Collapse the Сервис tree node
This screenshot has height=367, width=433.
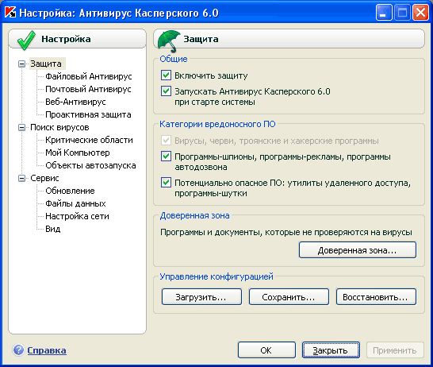click(x=21, y=179)
